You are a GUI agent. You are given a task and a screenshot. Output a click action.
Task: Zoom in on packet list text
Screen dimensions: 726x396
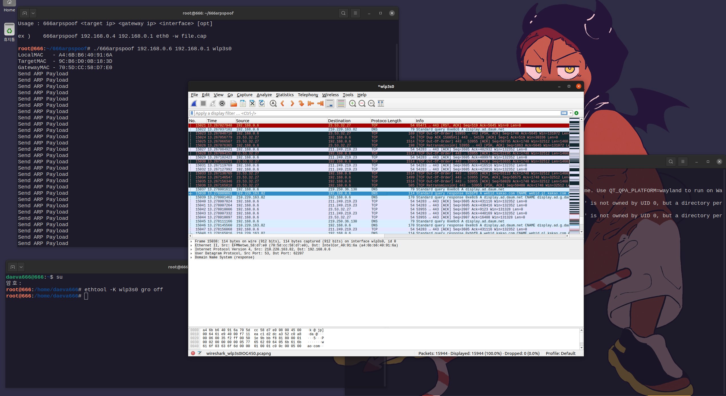click(x=353, y=104)
